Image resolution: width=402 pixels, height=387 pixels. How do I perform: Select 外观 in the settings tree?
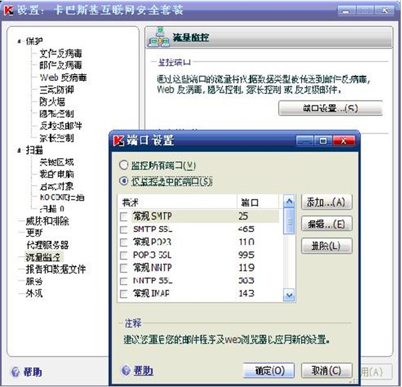[34, 294]
